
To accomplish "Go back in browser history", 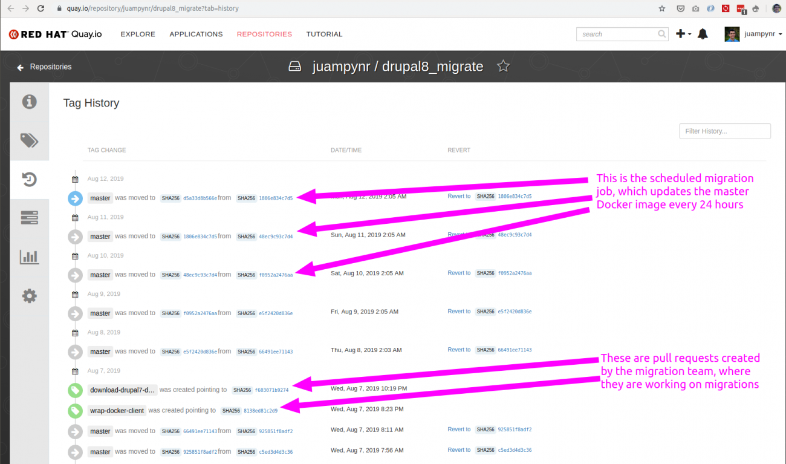I will tap(10, 8).
